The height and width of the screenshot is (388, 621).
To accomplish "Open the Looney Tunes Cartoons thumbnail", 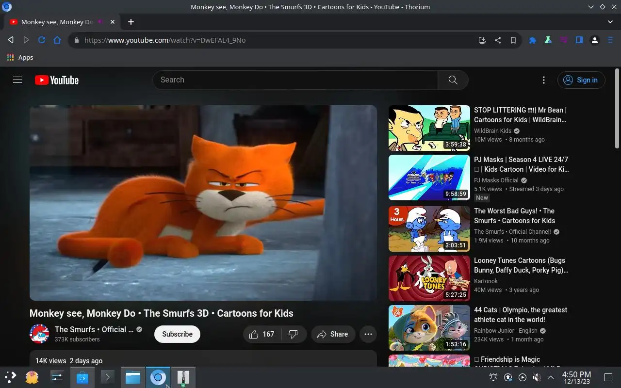I will [429, 278].
